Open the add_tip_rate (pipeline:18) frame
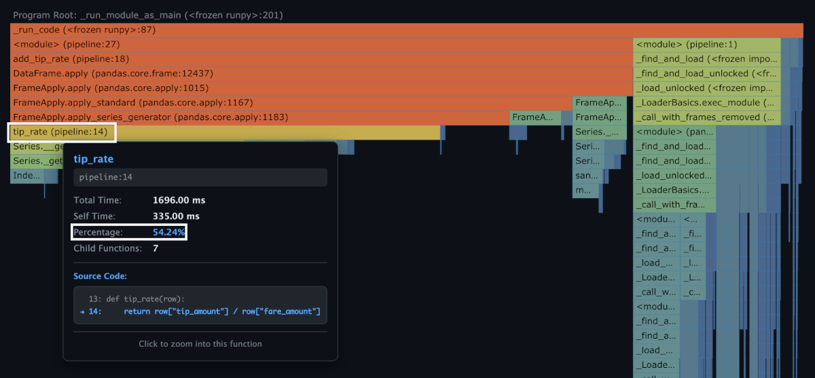815x378 pixels. pos(321,59)
